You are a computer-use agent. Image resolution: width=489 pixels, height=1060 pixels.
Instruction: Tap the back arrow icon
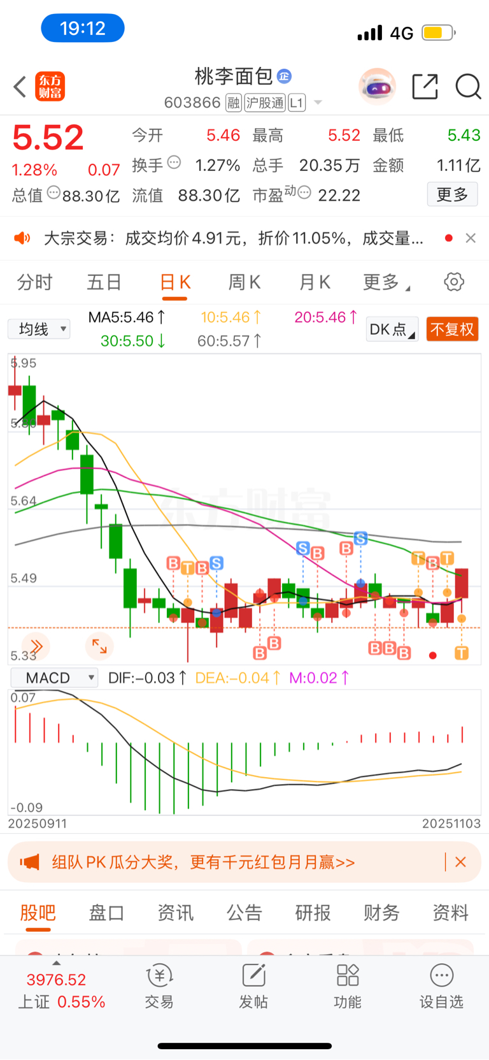coord(20,87)
